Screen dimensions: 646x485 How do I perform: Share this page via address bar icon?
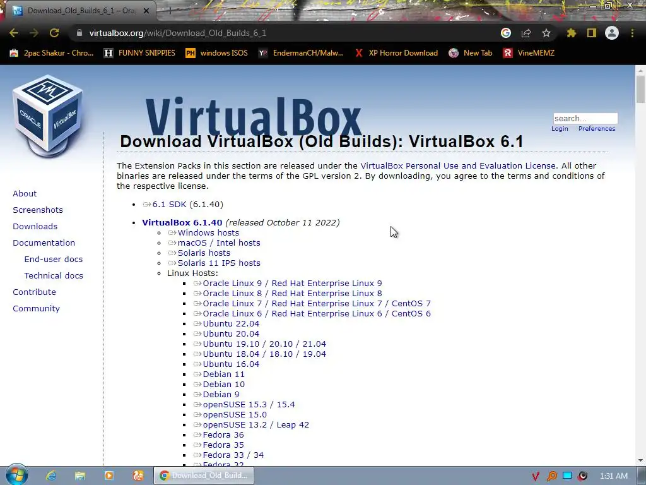point(526,33)
